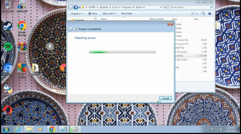The width and height of the screenshot is (241, 134).
Task: Sort by the Date modified column header
Action: pos(156,19)
